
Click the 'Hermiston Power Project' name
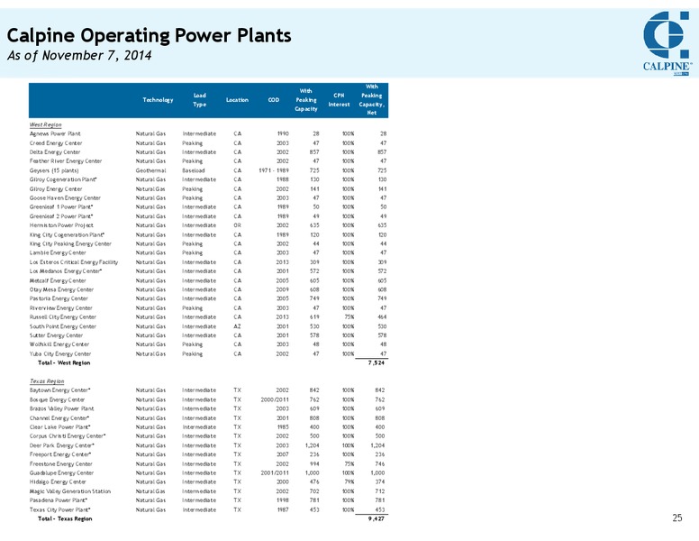coord(61,225)
